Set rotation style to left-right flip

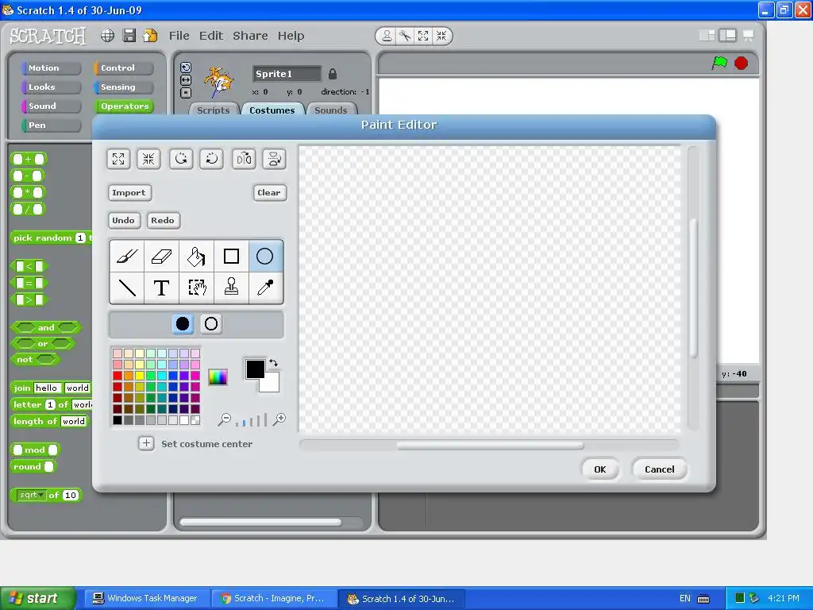(186, 80)
